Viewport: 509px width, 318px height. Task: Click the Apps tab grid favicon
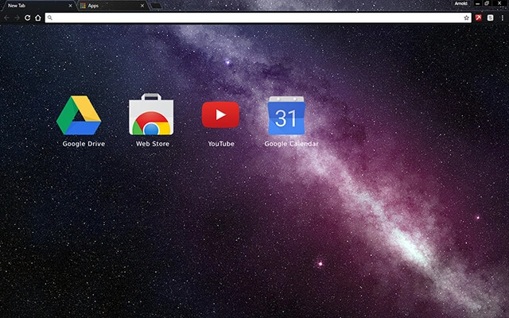83,6
